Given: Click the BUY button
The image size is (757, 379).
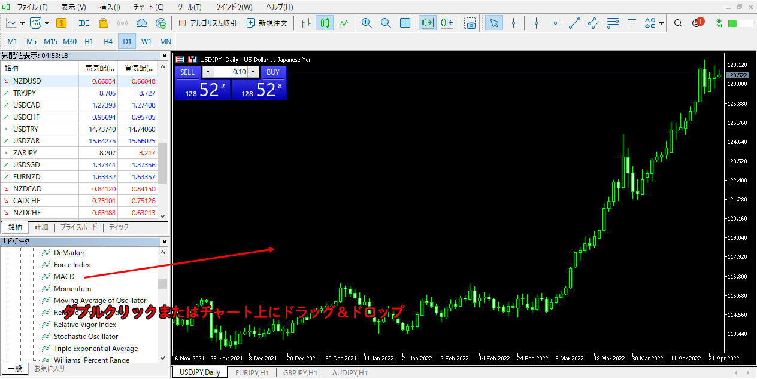Looking at the screenshot, I should tap(273, 72).
